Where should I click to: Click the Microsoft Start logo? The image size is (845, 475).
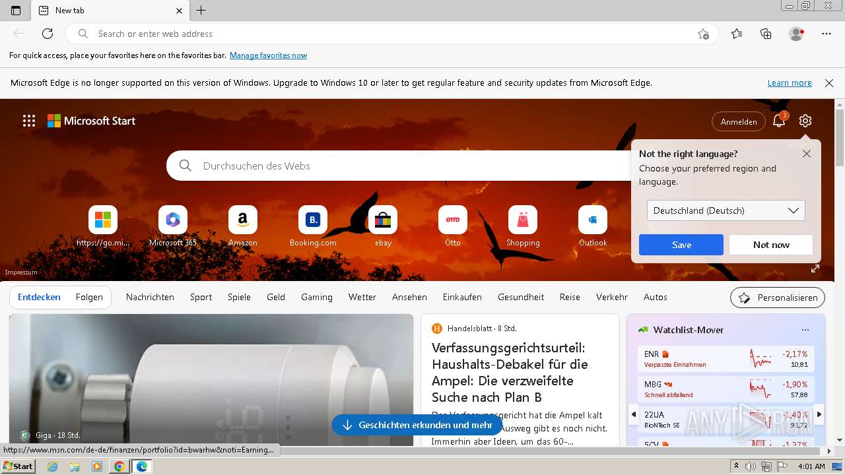[x=91, y=121]
